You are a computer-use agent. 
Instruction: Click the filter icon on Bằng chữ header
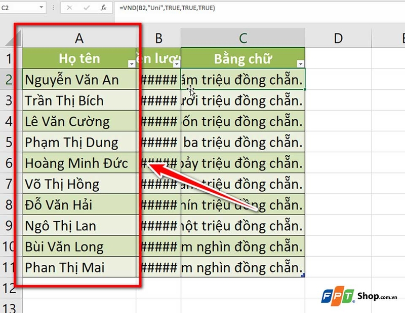pos(300,63)
